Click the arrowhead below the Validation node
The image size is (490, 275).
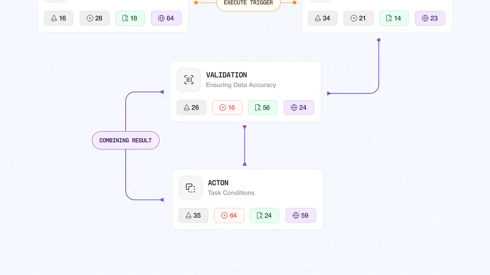(245, 127)
